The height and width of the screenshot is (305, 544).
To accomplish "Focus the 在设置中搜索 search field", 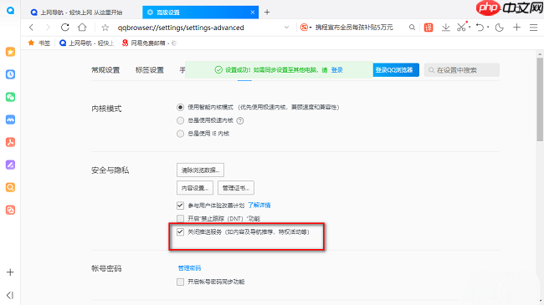I will point(462,70).
